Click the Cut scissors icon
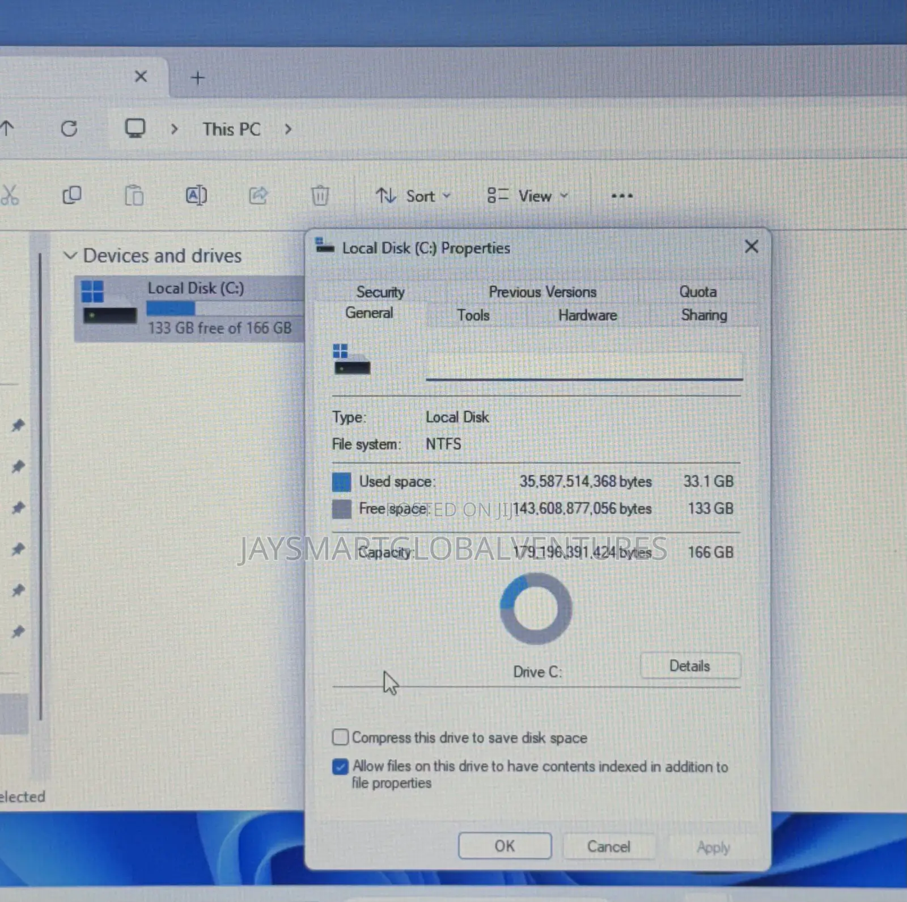Viewport: 907px width, 902px height. (9, 195)
